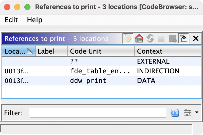Select the 'ddw print' code unit cell
The height and width of the screenshot is (135, 203).
[101, 81]
